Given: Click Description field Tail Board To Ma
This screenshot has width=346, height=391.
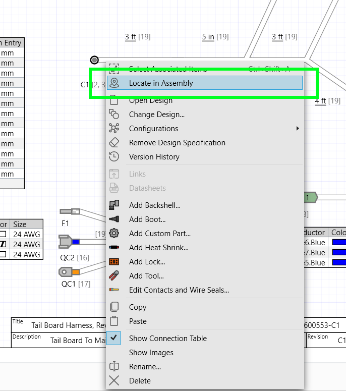Looking at the screenshot, I should (x=78, y=341).
